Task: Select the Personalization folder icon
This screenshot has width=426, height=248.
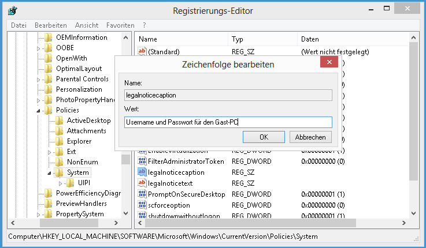Action: [49, 89]
